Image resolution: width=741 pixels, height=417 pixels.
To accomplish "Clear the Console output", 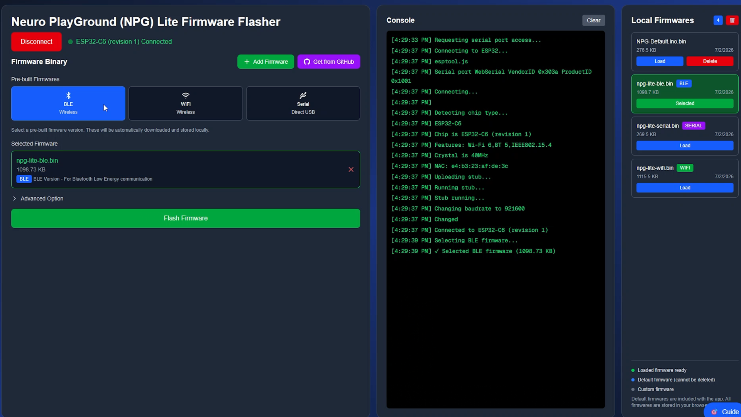I will pyautogui.click(x=594, y=20).
